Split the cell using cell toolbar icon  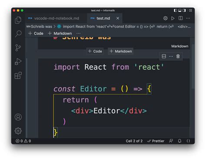[164, 56]
